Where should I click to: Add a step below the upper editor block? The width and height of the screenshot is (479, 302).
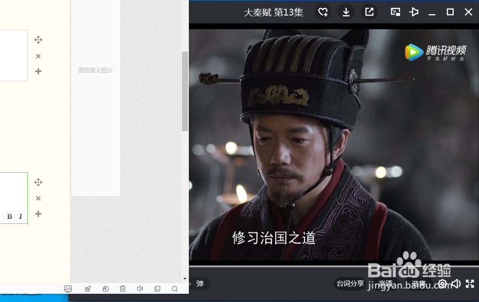38,71
